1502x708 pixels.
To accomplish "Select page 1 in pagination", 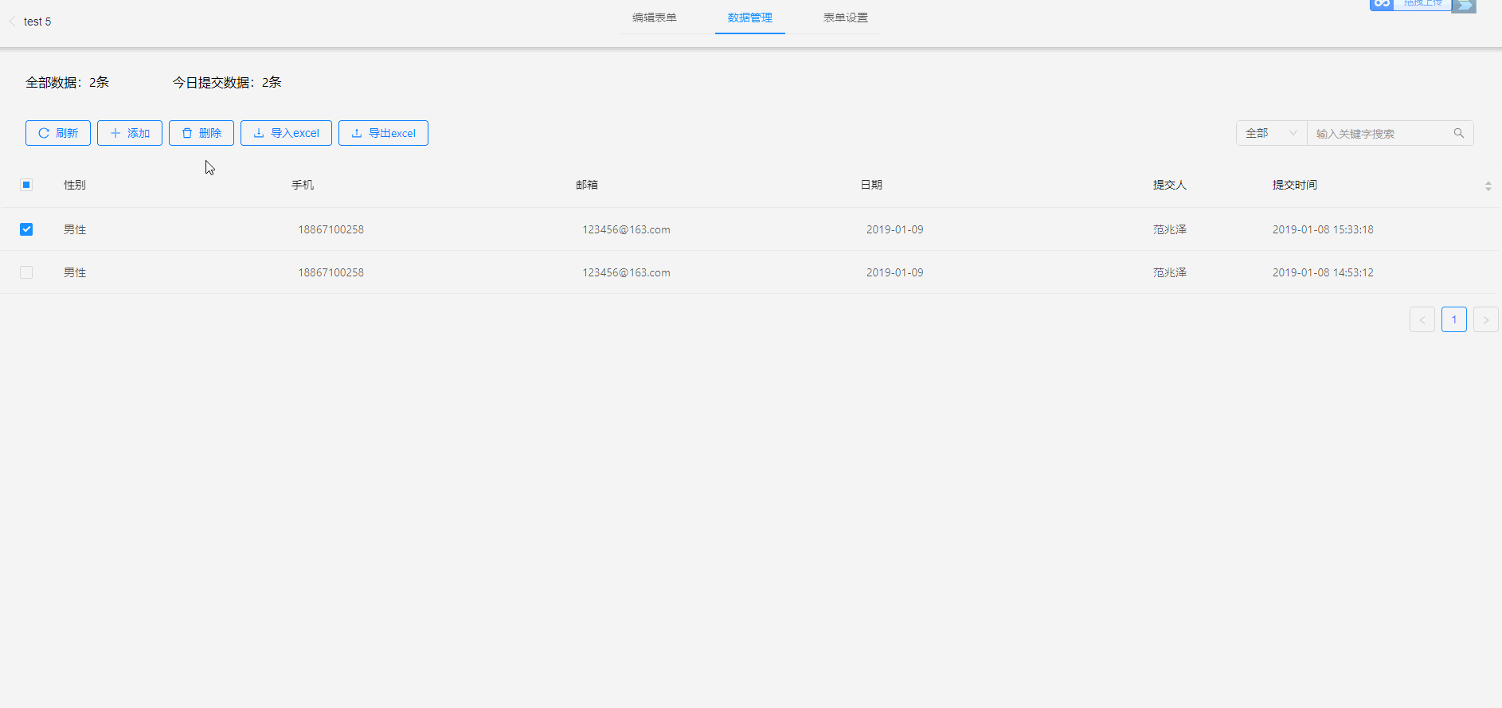I will point(1453,319).
